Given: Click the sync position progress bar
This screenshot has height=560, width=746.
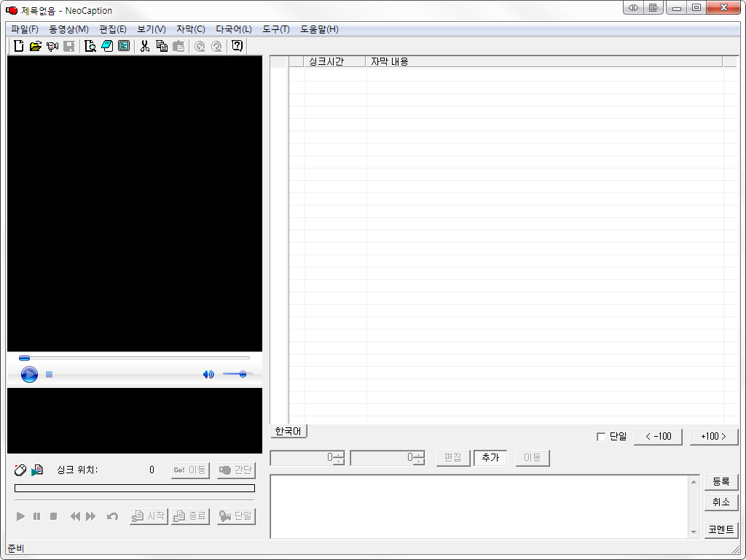Looking at the screenshot, I should pyautogui.click(x=135, y=488).
